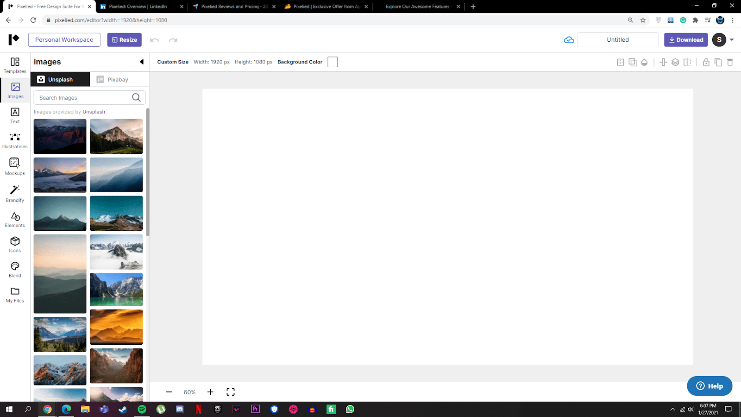Viewport: 741px width, 417px height.
Task: Select the Unsplash tab
Action: [60, 80]
